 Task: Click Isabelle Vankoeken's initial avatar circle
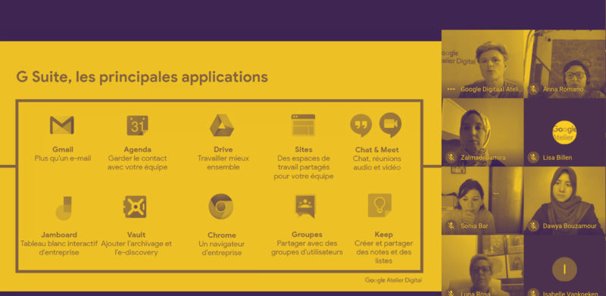564,269
